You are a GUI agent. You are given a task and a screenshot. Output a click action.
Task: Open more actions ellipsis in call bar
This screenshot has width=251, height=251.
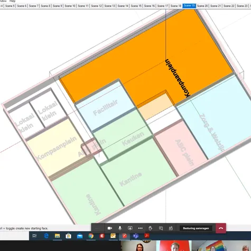click(x=140, y=228)
